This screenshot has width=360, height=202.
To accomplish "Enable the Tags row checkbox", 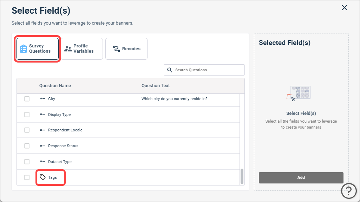I will click(27, 177).
